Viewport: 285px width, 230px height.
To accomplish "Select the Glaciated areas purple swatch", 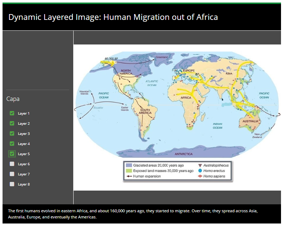I will (128, 165).
